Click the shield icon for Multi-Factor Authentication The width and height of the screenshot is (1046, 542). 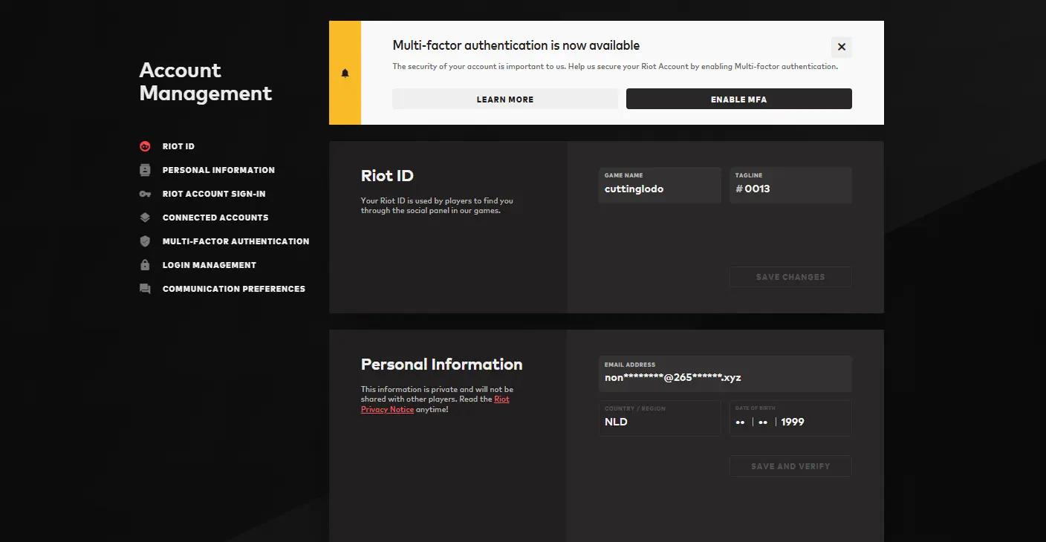(145, 241)
